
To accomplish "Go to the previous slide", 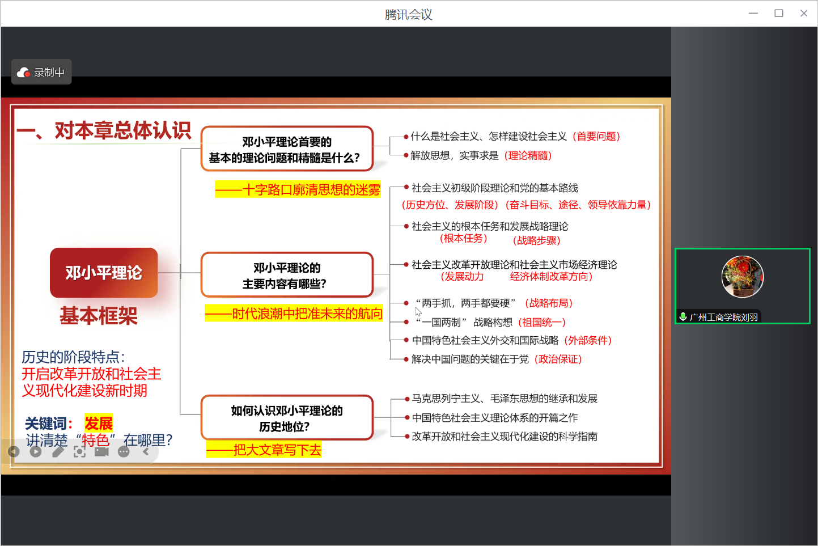I will click(x=14, y=452).
